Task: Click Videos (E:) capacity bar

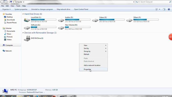Action: click(x=112, y=19)
